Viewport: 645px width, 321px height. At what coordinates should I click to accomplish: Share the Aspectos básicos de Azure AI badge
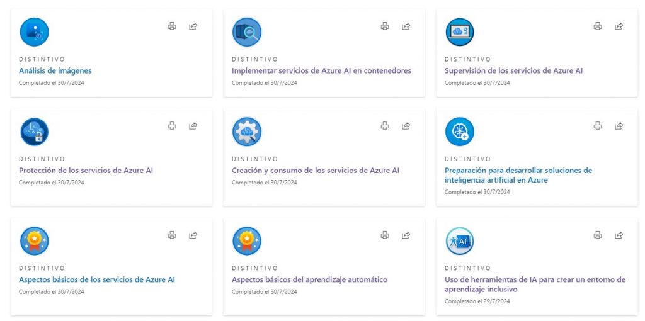(x=193, y=235)
